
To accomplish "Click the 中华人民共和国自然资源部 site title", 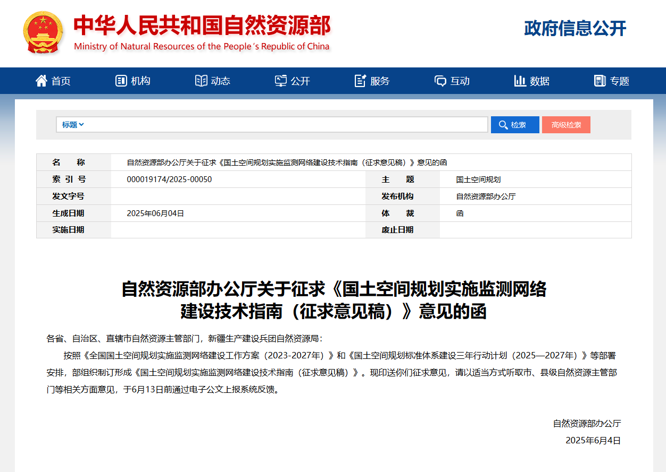I will 202,25.
